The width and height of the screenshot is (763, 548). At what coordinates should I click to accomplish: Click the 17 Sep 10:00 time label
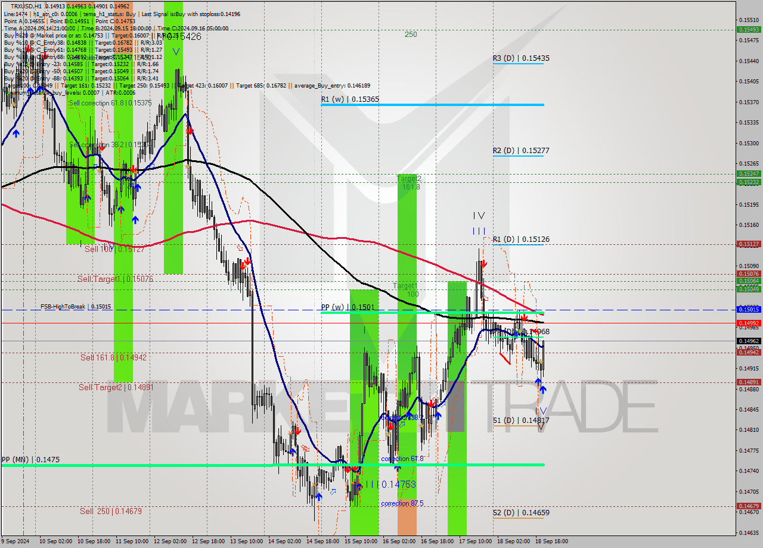(x=475, y=541)
